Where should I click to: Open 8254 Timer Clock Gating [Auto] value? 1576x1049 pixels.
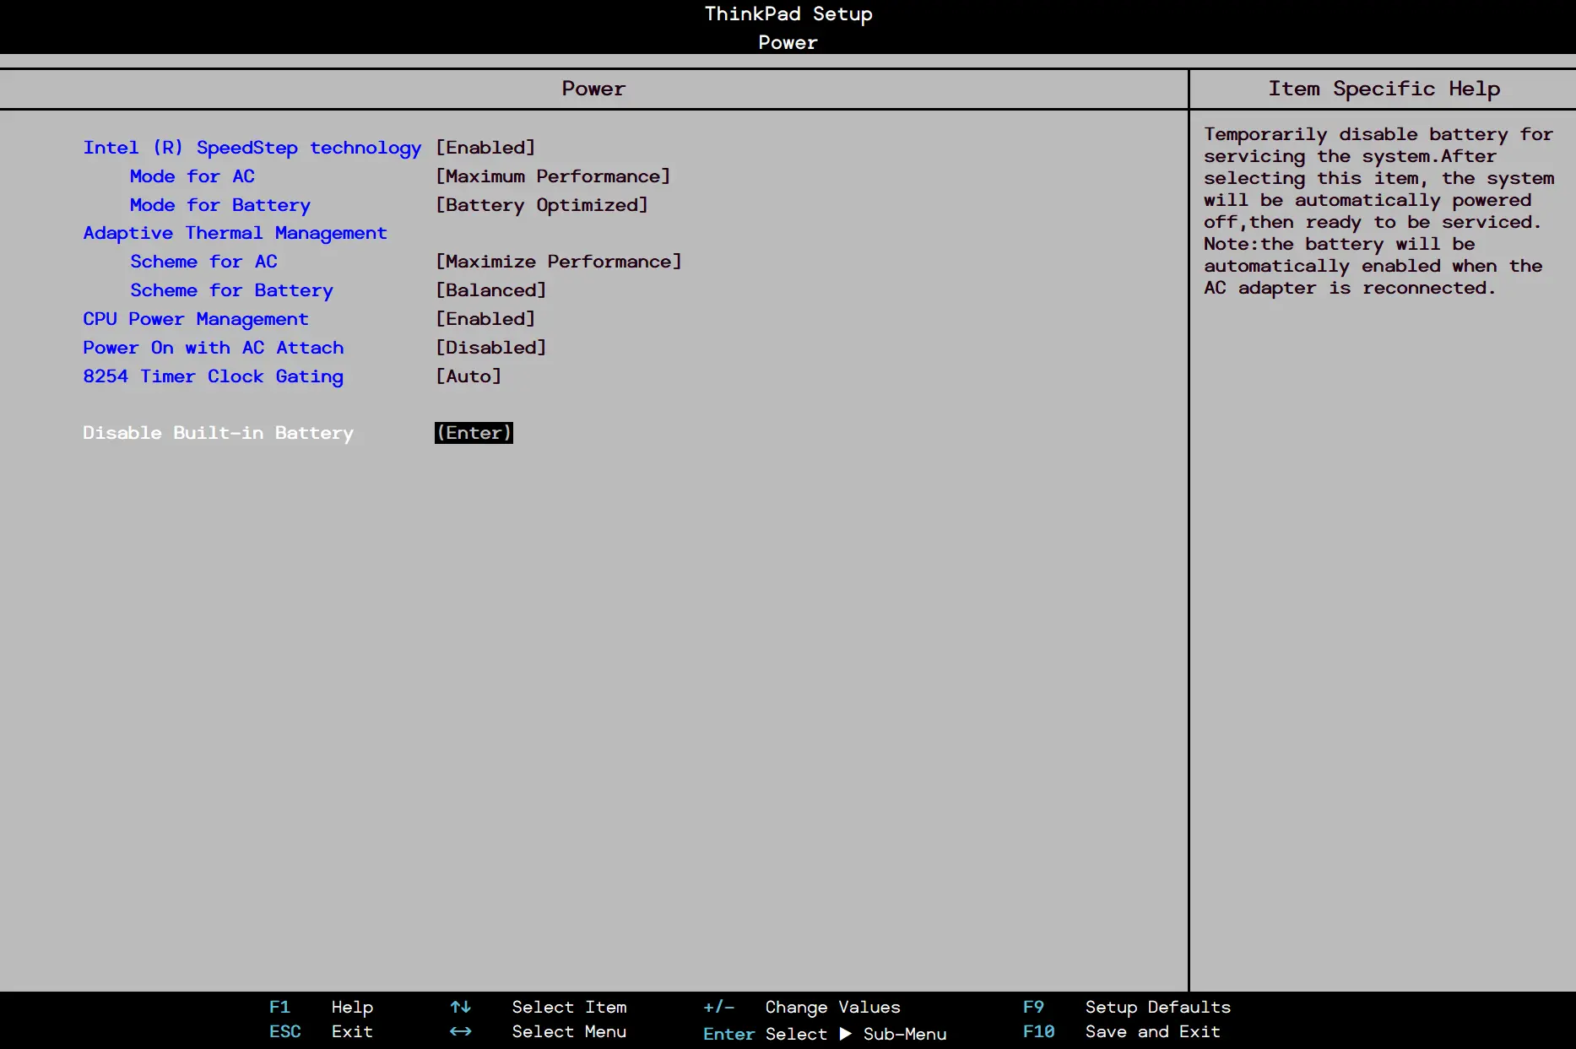pyautogui.click(x=468, y=376)
